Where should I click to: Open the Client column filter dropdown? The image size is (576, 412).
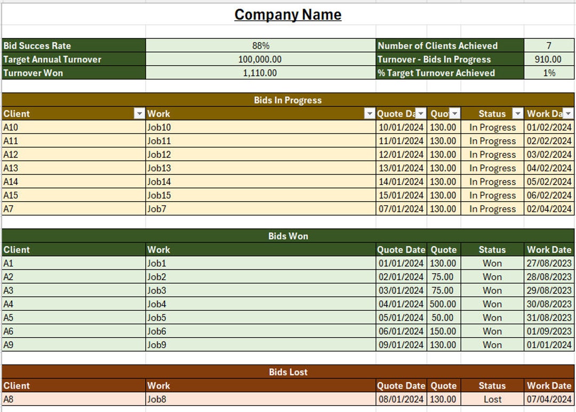140,114
